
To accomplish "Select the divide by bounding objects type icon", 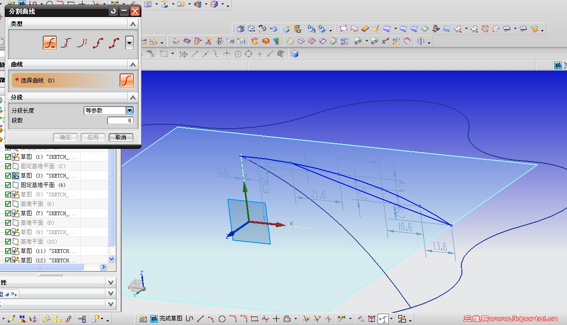I will [x=66, y=43].
